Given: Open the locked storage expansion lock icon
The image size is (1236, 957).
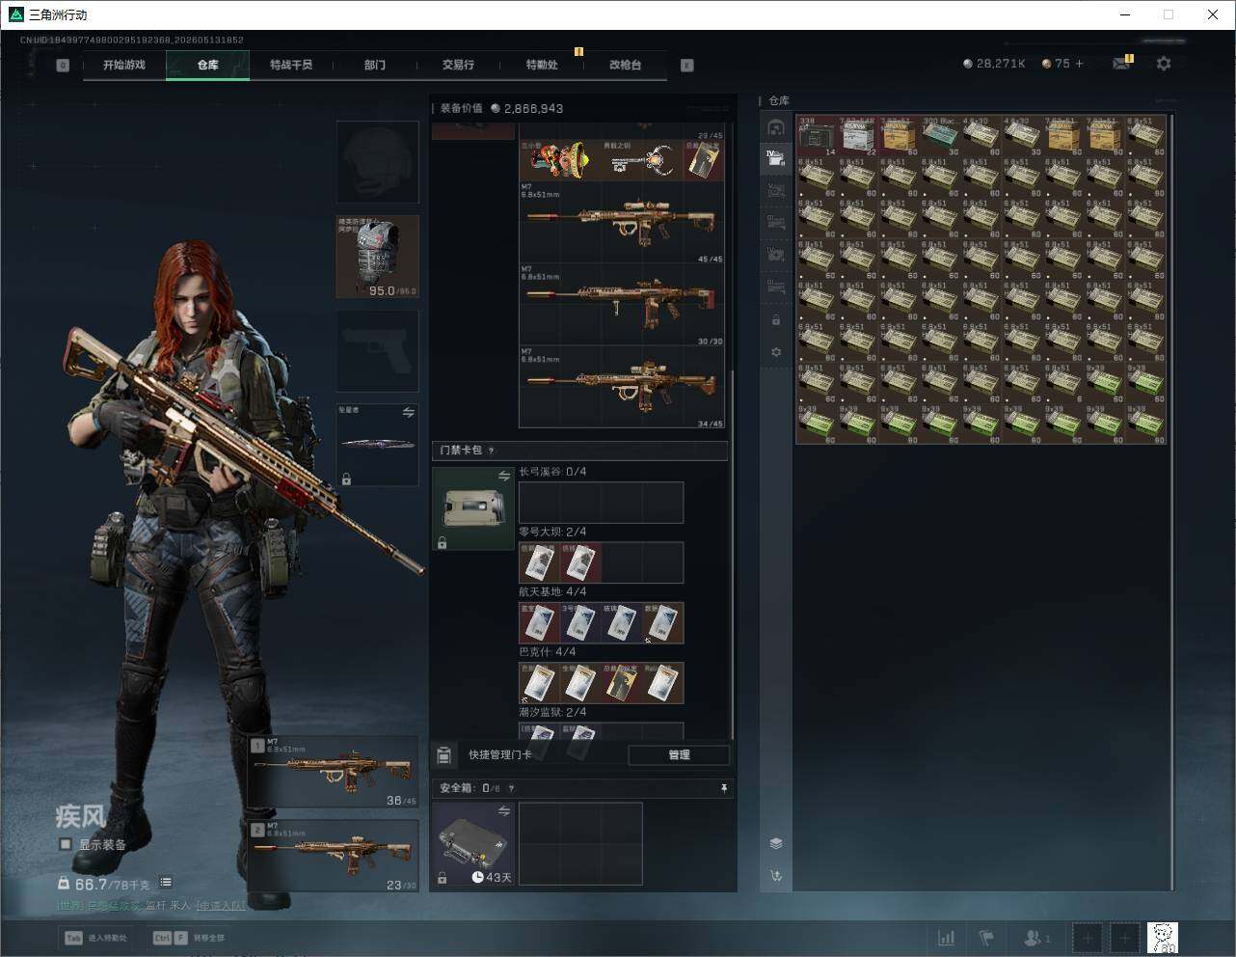Looking at the screenshot, I should 776,320.
